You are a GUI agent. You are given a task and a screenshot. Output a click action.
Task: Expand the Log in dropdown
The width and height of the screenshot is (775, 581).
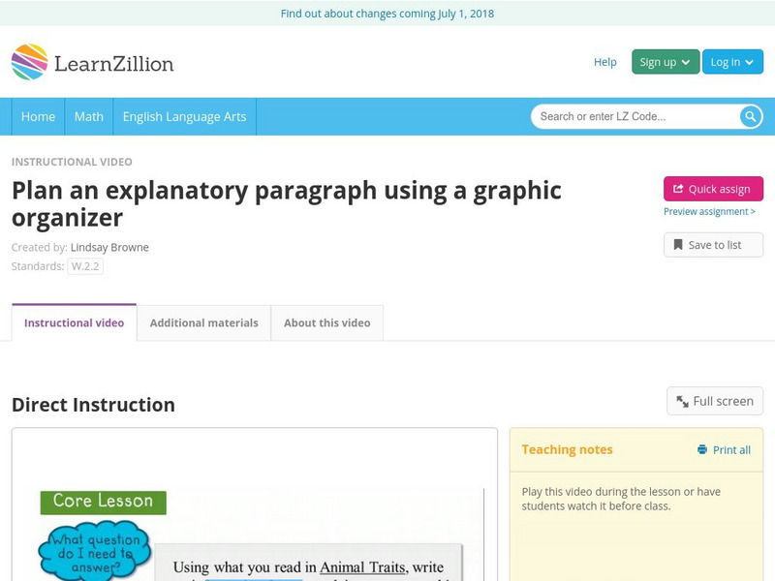pyautogui.click(x=731, y=62)
